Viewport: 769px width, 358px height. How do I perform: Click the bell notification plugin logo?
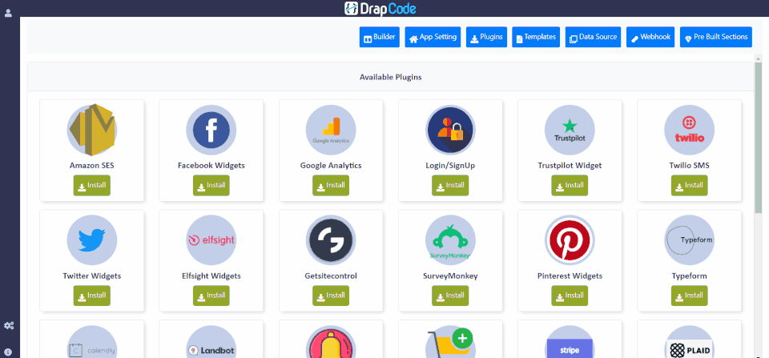tap(331, 342)
